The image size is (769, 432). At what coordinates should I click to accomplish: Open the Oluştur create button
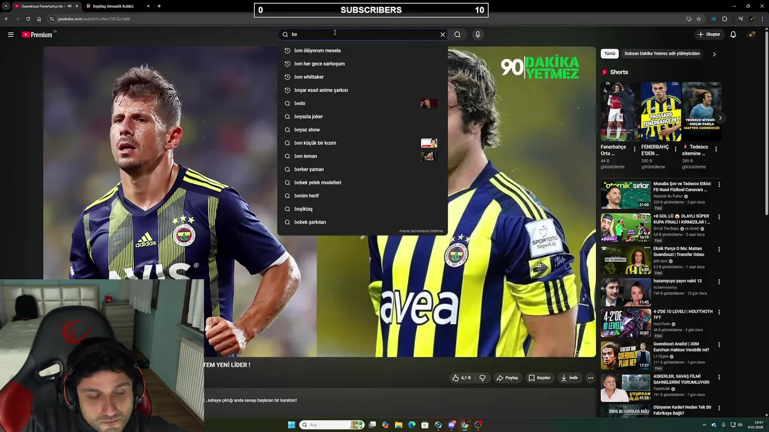(x=709, y=34)
